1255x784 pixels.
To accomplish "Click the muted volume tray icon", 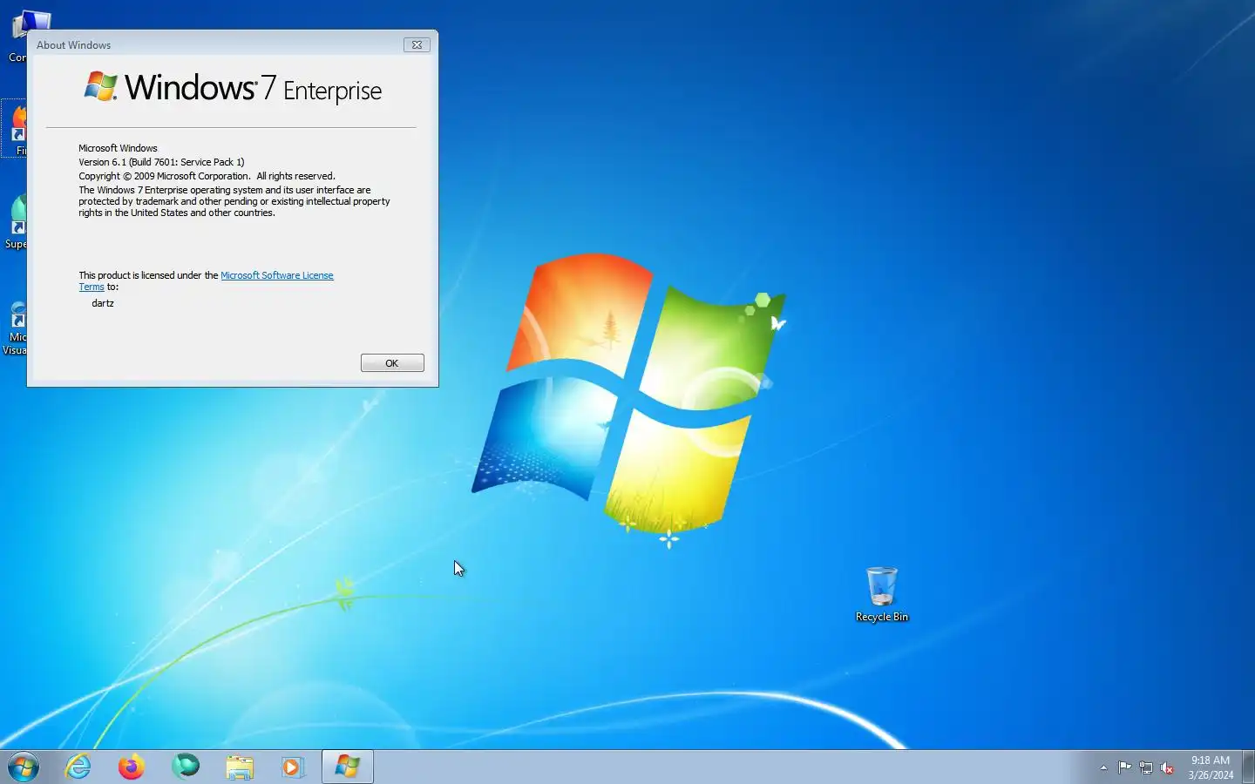I will coord(1167,767).
